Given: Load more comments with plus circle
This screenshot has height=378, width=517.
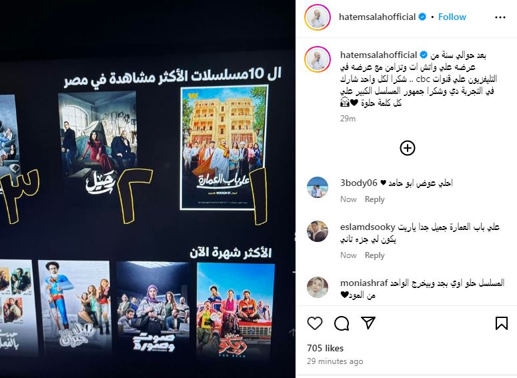Looking at the screenshot, I should point(407,148).
